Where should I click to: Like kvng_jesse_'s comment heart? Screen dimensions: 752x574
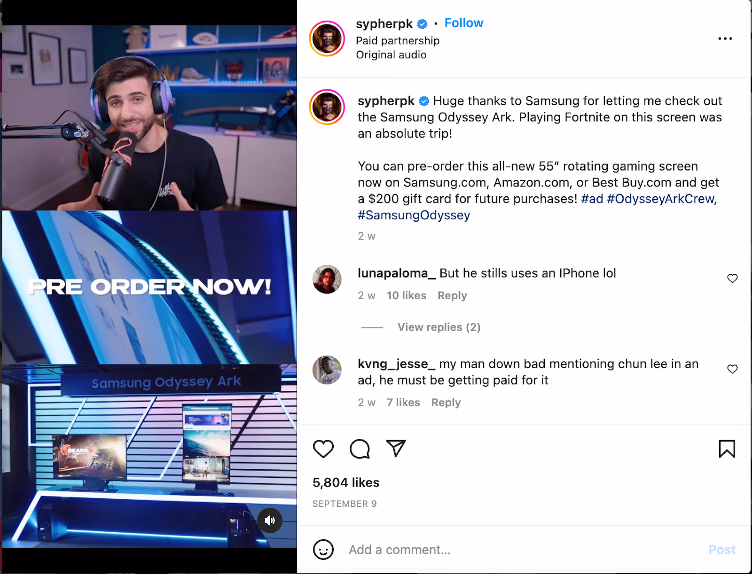[732, 369]
